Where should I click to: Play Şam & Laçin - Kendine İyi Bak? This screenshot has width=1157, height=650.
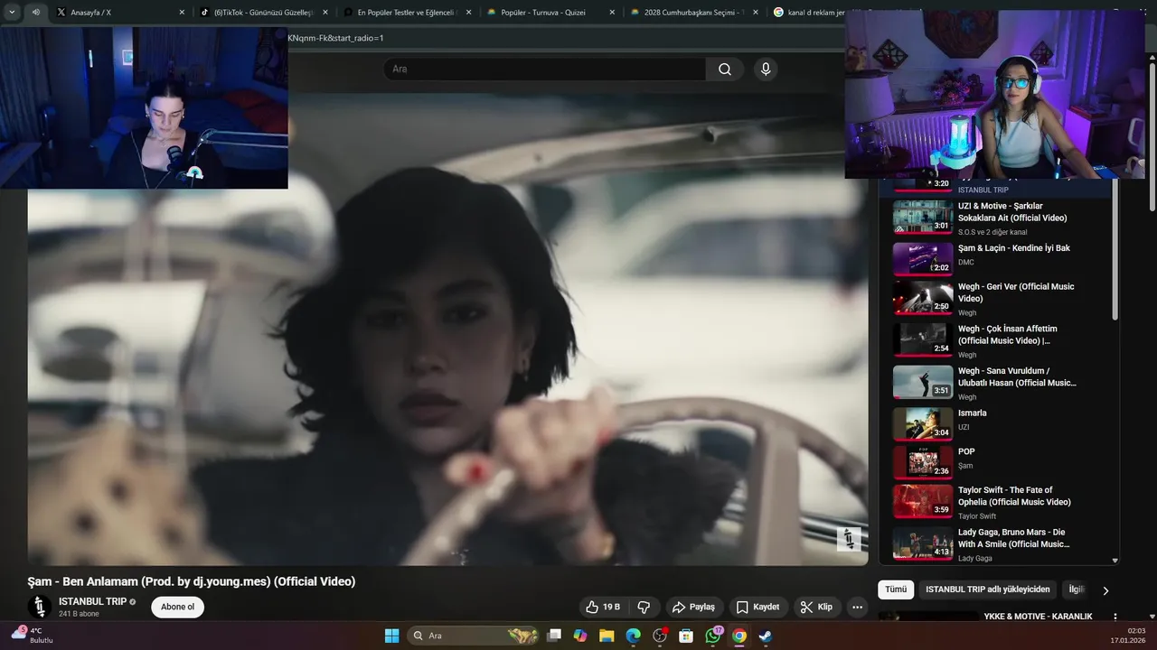pos(923,258)
